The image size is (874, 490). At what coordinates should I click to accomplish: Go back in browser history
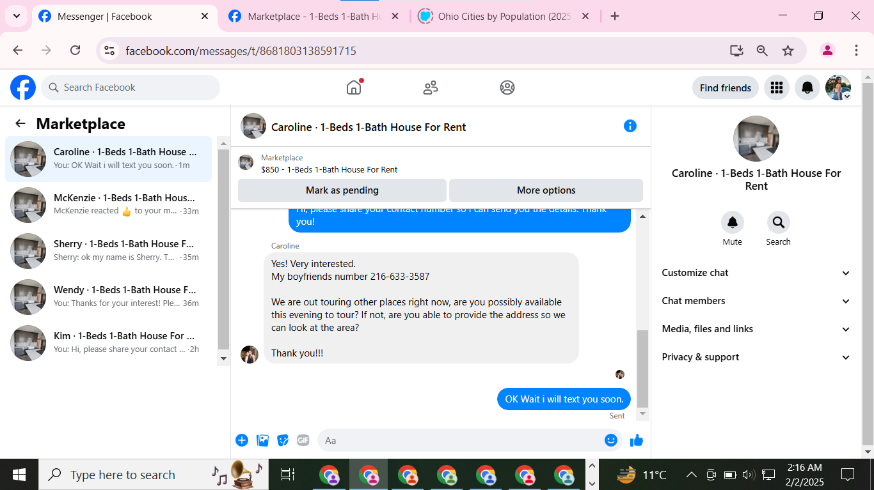pyautogui.click(x=18, y=50)
